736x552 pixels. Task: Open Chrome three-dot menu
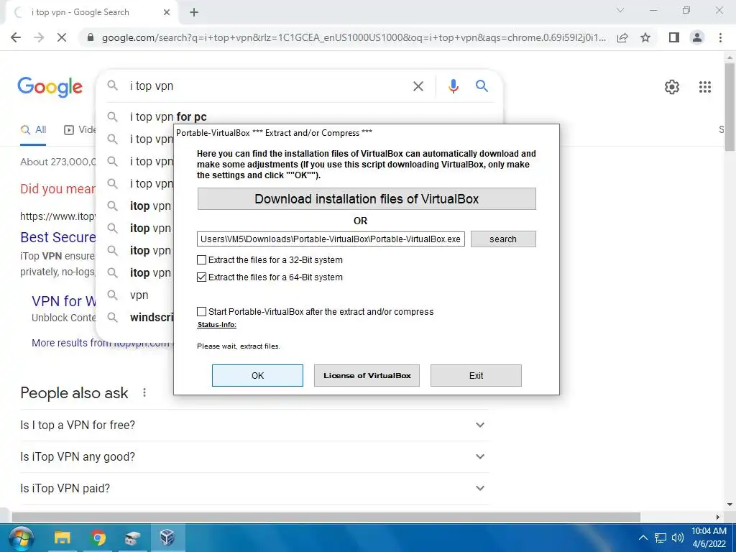tap(720, 37)
